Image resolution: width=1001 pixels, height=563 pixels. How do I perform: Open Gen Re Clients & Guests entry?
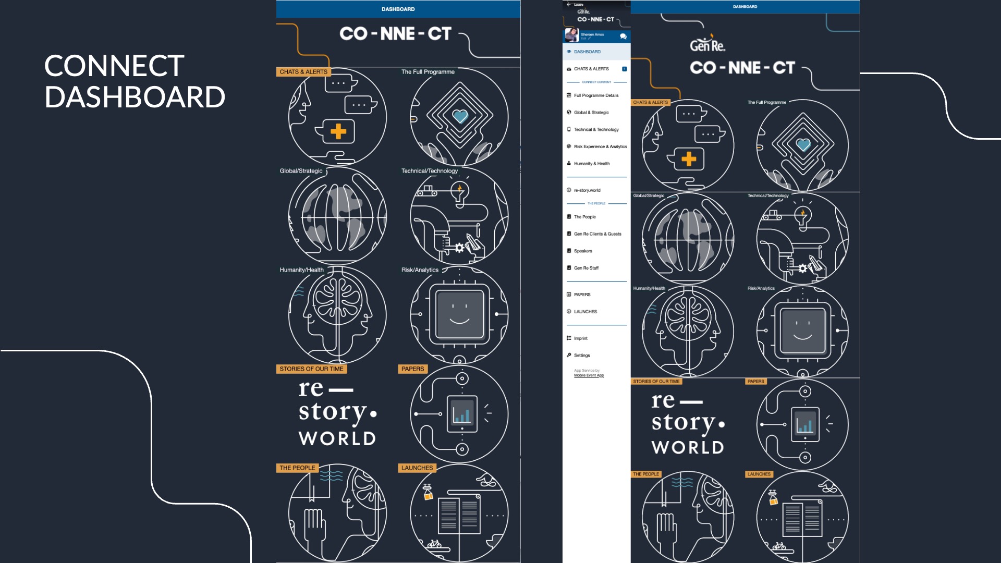(597, 234)
